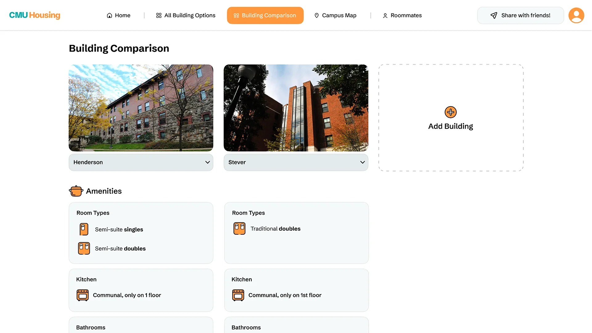The width and height of the screenshot is (592, 333).
Task: Select the Stever building photo
Action: [296, 108]
